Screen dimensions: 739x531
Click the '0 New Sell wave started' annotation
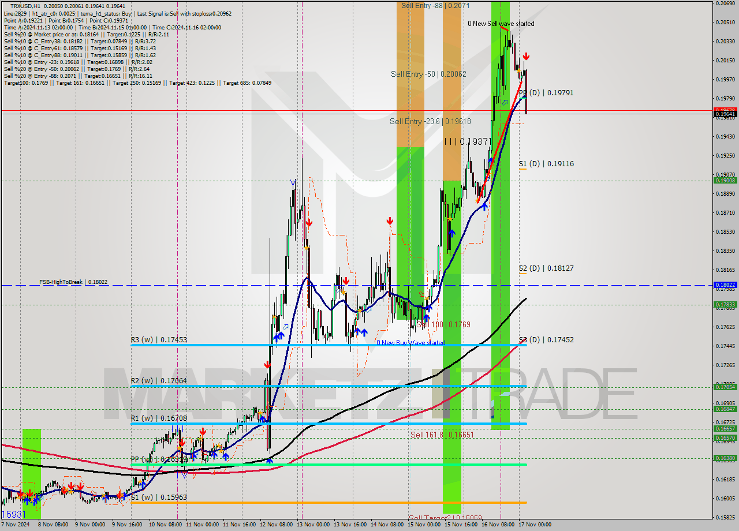click(x=501, y=24)
